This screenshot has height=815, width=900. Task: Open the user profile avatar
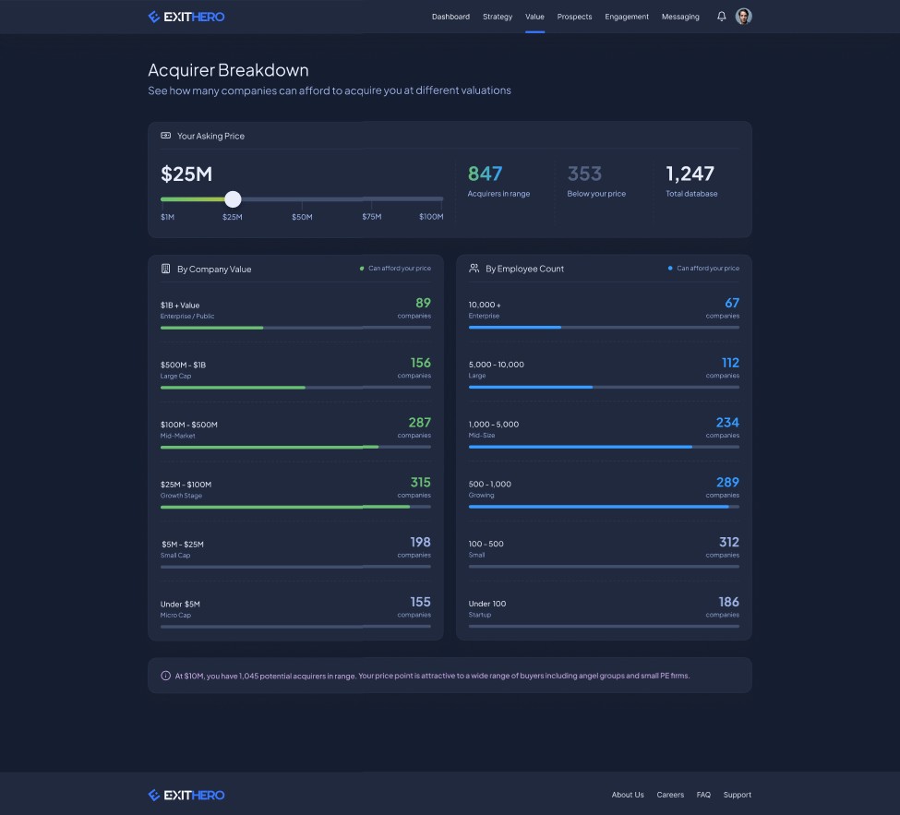pos(743,17)
